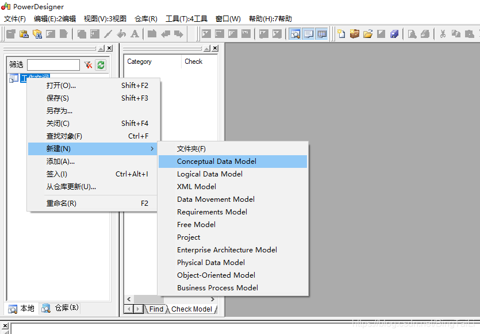Click the pin button on the result list panel

click(208, 48)
